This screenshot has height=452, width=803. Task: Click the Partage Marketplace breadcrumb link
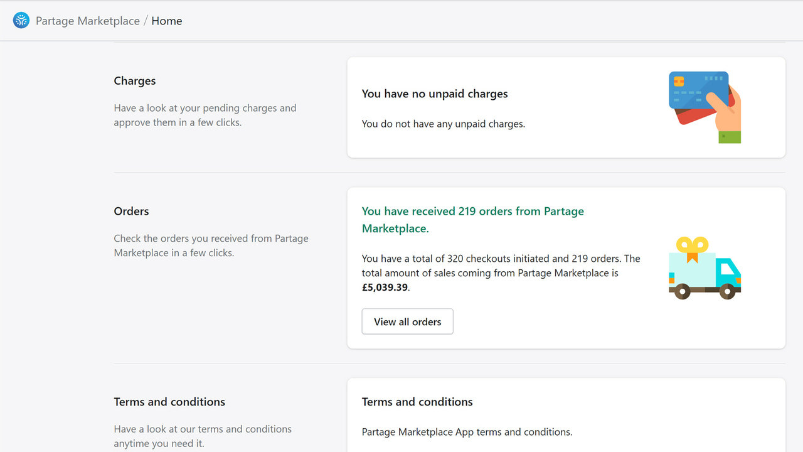click(87, 20)
